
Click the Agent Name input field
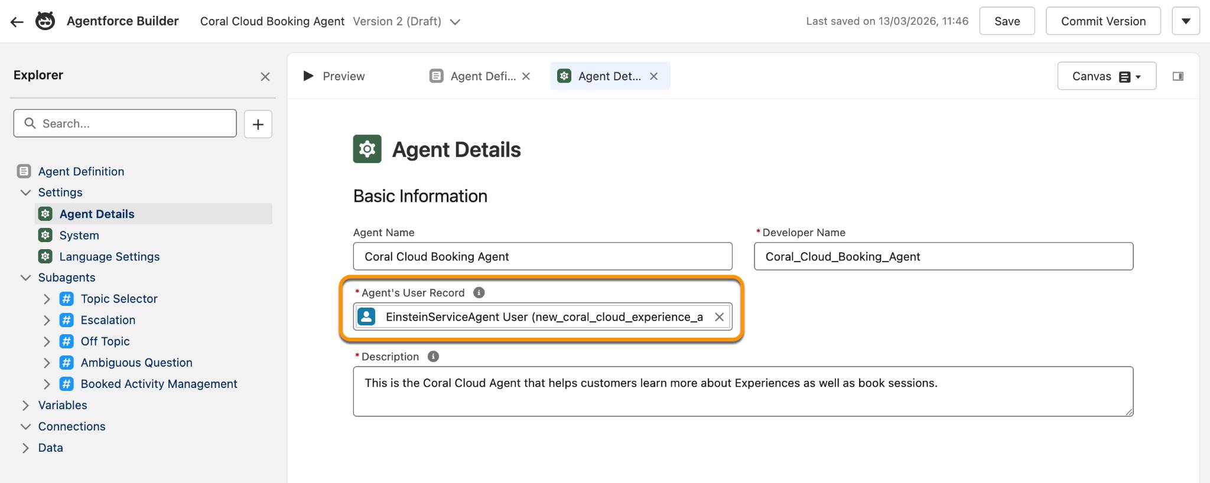click(x=542, y=256)
